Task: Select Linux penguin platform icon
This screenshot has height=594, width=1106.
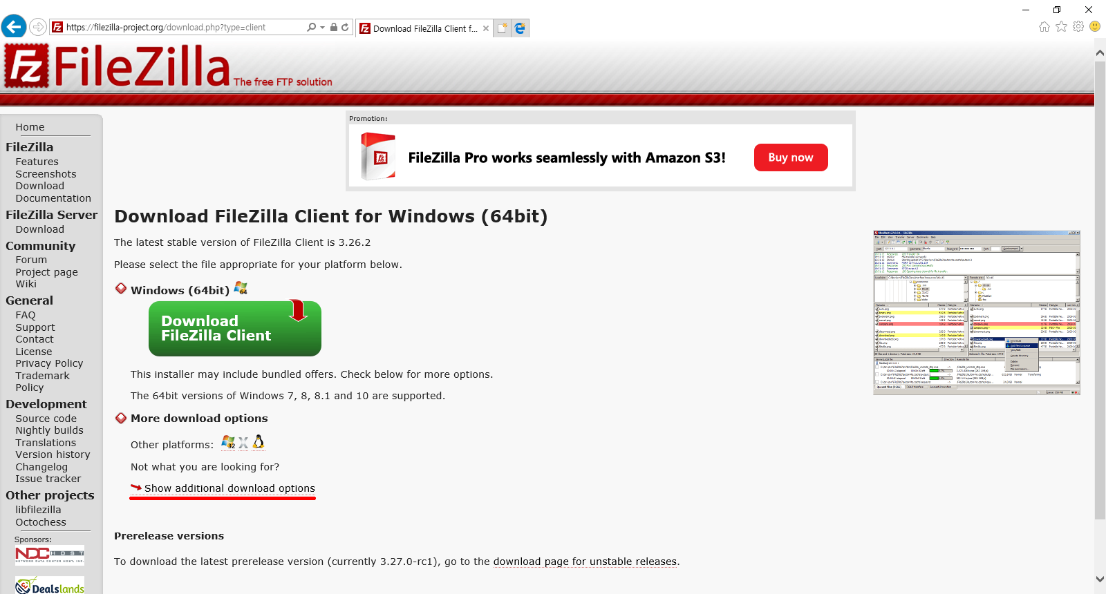Action: (259, 442)
